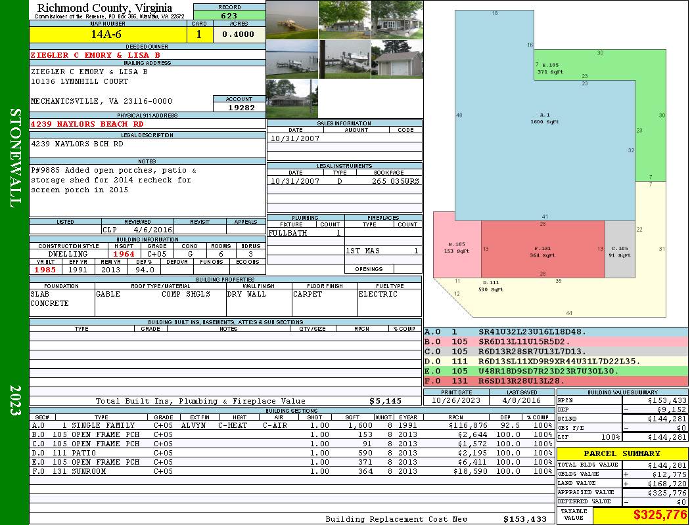Select the account number 19282
Screen dimensions: 690x525
pyautogui.click(x=239, y=107)
